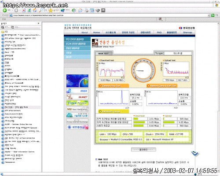Open the 6NGIX banner link

coord(77,91)
